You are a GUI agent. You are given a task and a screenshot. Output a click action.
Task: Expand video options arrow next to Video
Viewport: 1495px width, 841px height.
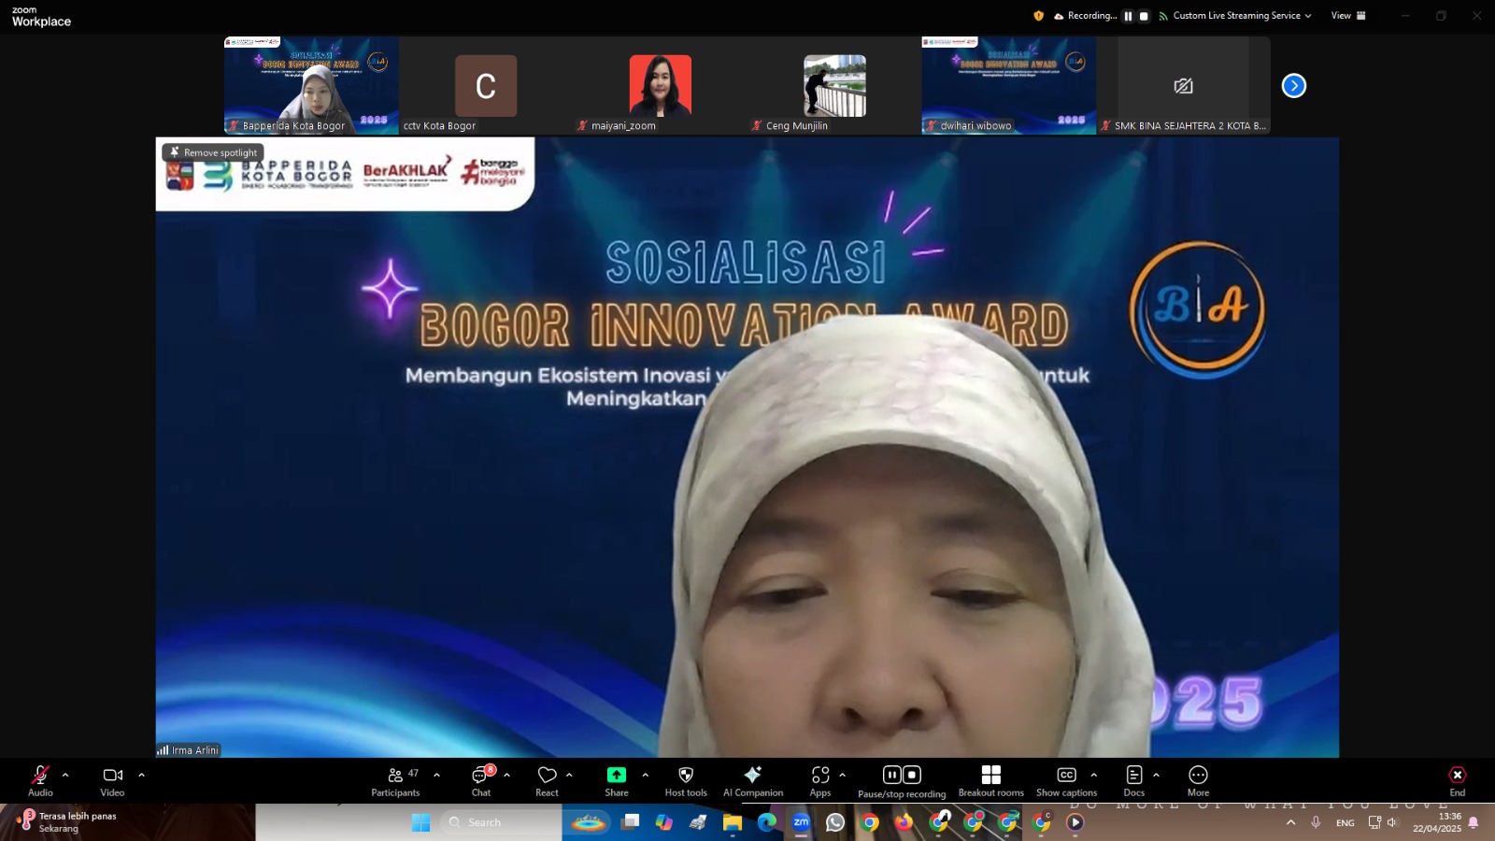(141, 775)
